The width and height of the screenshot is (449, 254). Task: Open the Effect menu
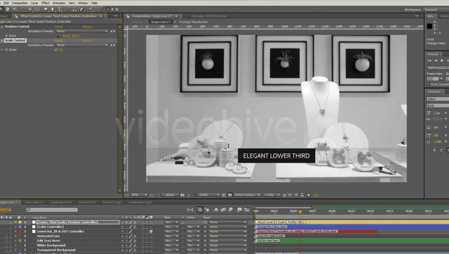[45, 3]
